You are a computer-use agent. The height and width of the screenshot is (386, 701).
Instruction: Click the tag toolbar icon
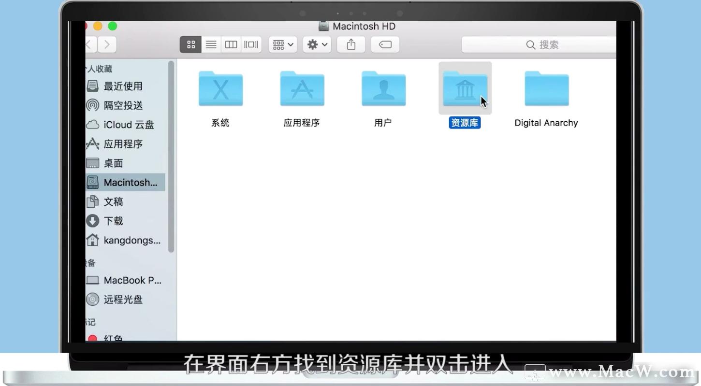tap(385, 44)
